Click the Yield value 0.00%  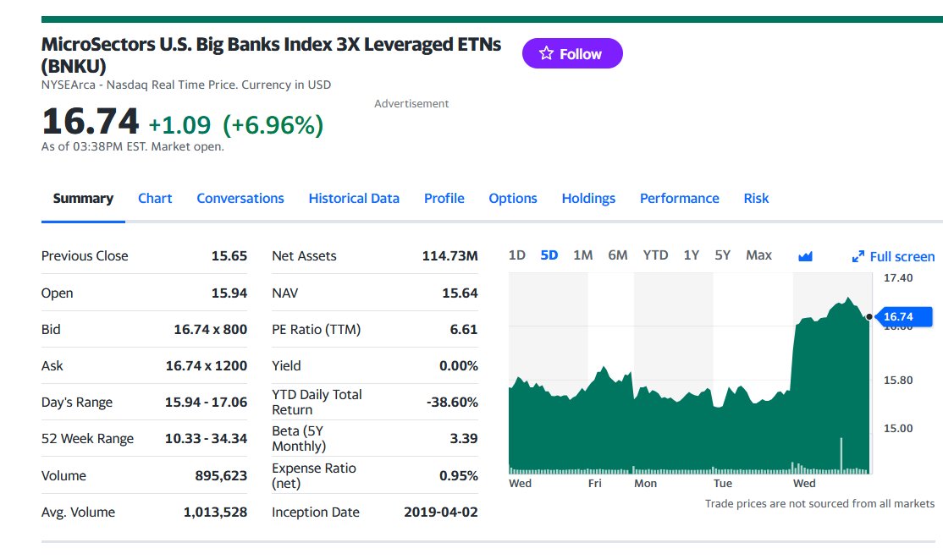pos(458,366)
